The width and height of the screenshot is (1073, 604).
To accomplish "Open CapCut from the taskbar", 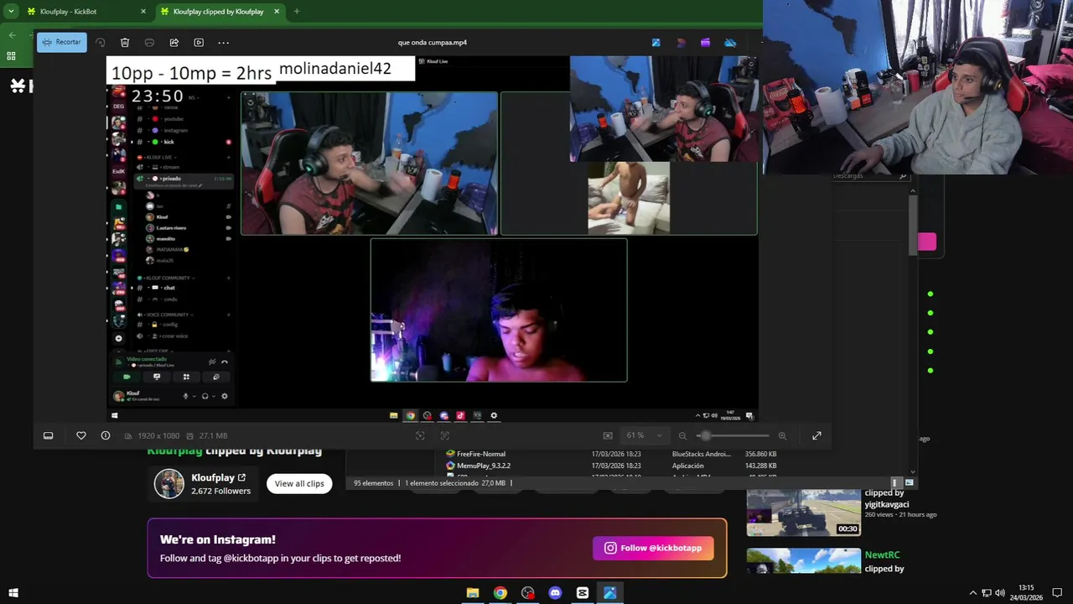I will click(583, 593).
